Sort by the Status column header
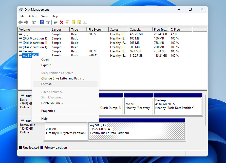The height and width of the screenshot is (163, 226). [x=118, y=30]
